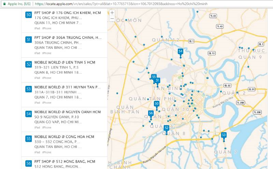
Task: Click map marker 56
Action: pyautogui.click(x=151, y=113)
